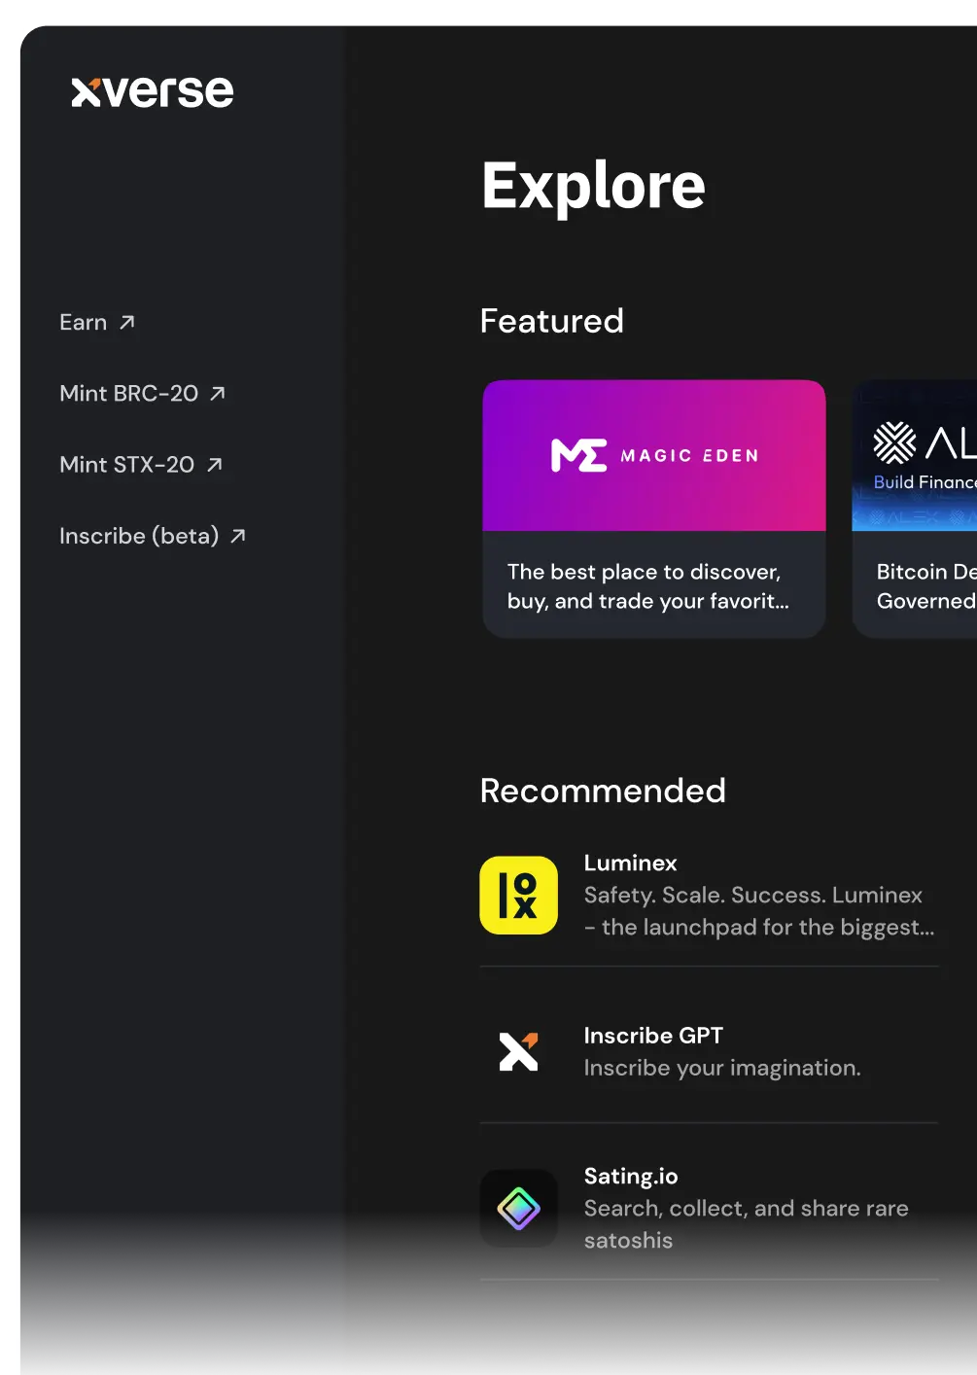The height and width of the screenshot is (1375, 977).
Task: Open Mint STX-20 from the sidebar
Action: (x=127, y=465)
